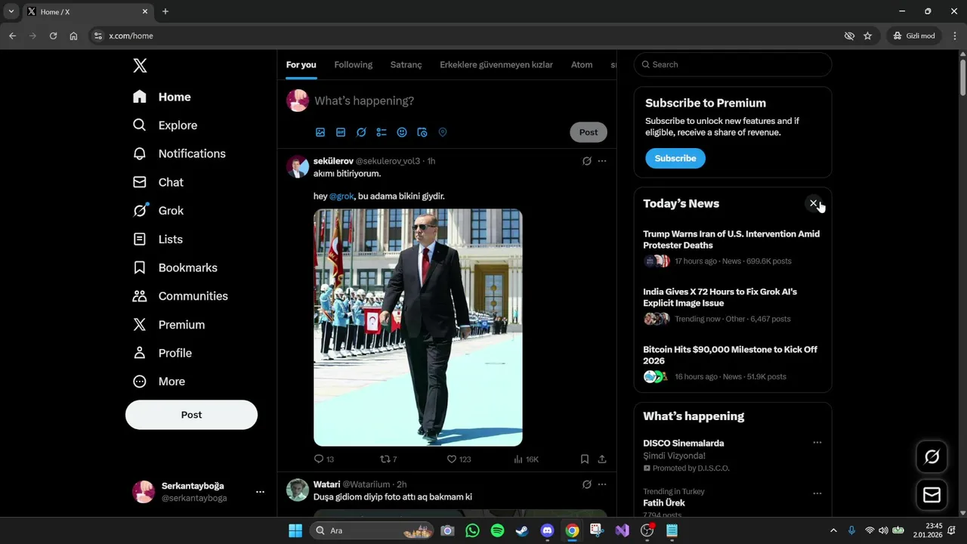Share sekülerov's post
This screenshot has height=544, width=967.
click(602, 459)
